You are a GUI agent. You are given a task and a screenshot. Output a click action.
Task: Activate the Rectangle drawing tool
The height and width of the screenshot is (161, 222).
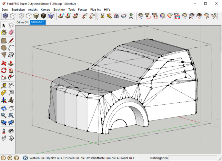(x=4, y=41)
